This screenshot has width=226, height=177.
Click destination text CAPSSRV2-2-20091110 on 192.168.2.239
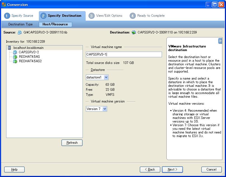(x=167, y=32)
